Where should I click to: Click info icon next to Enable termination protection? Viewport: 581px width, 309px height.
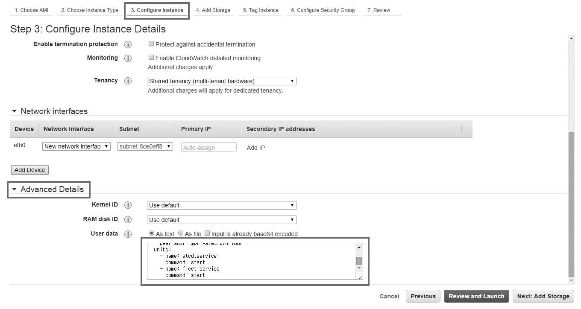coord(128,44)
